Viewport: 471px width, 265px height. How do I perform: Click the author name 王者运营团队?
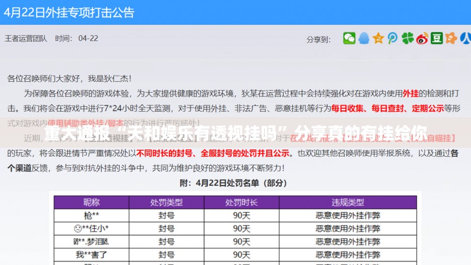pyautogui.click(x=26, y=38)
